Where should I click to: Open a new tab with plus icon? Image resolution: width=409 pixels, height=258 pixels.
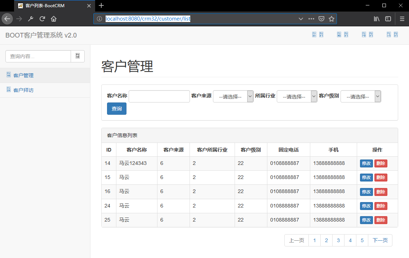point(101,5)
